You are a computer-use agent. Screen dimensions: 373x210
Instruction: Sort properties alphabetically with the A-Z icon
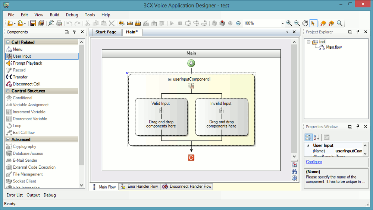(316, 137)
